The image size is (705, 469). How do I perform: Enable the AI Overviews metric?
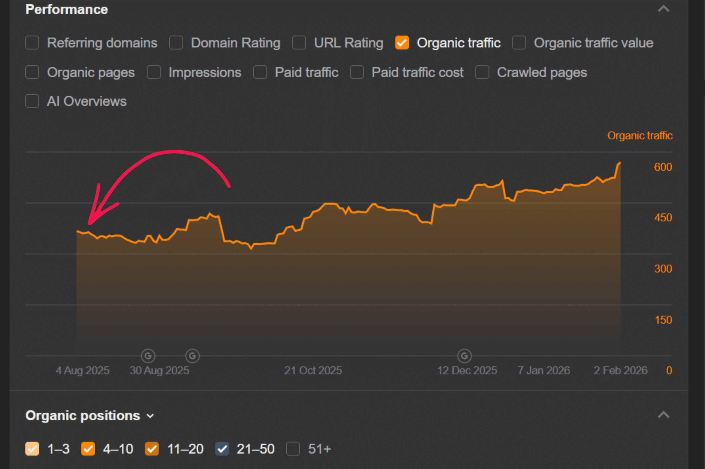pos(32,102)
